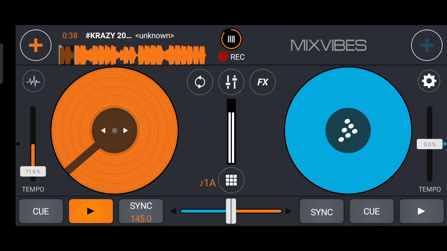Click the right deck SYNC button
447x251 pixels.
coord(322,211)
